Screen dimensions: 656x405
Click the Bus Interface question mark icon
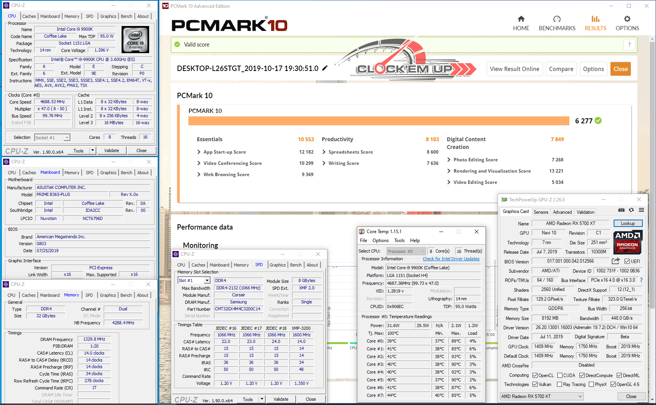pyautogui.click(x=641, y=280)
